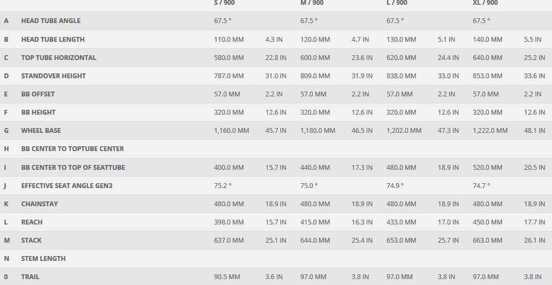The height and width of the screenshot is (285, 552).
Task: Select the REACH row label
Action: 32,222
